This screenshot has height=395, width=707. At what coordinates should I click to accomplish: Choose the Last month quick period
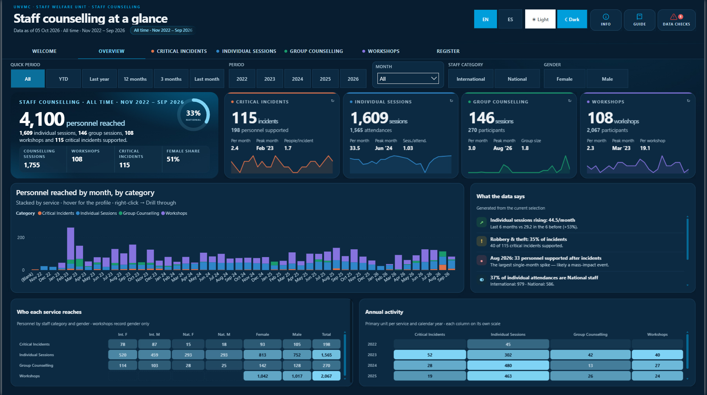(x=207, y=79)
